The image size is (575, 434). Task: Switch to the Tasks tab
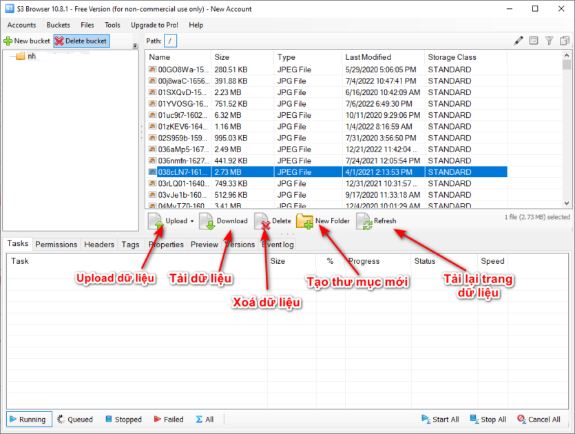[x=18, y=244]
